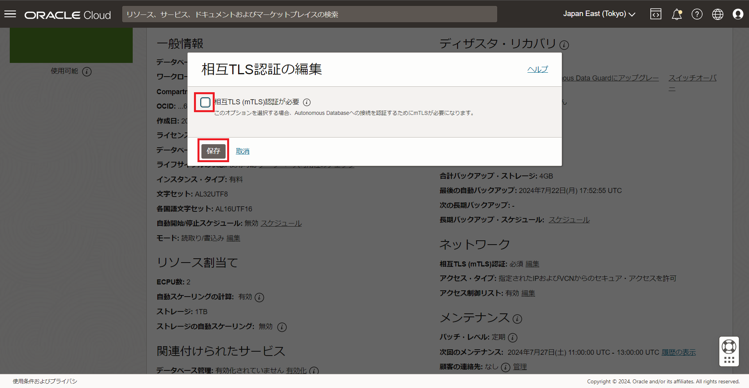
Task: Open 履歴の表示 maintenance history link
Action: pos(678,352)
